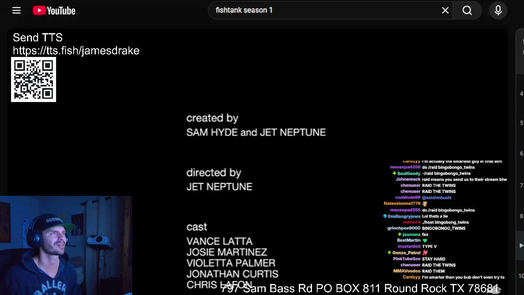Run the search with the magnifier button
This screenshot has width=524, height=295.
click(467, 11)
